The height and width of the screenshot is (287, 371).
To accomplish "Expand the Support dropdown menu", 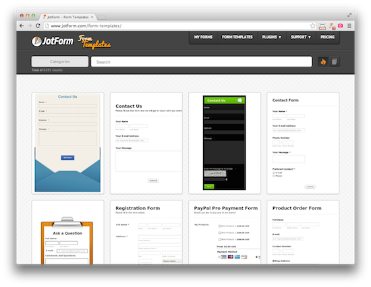I will (301, 37).
